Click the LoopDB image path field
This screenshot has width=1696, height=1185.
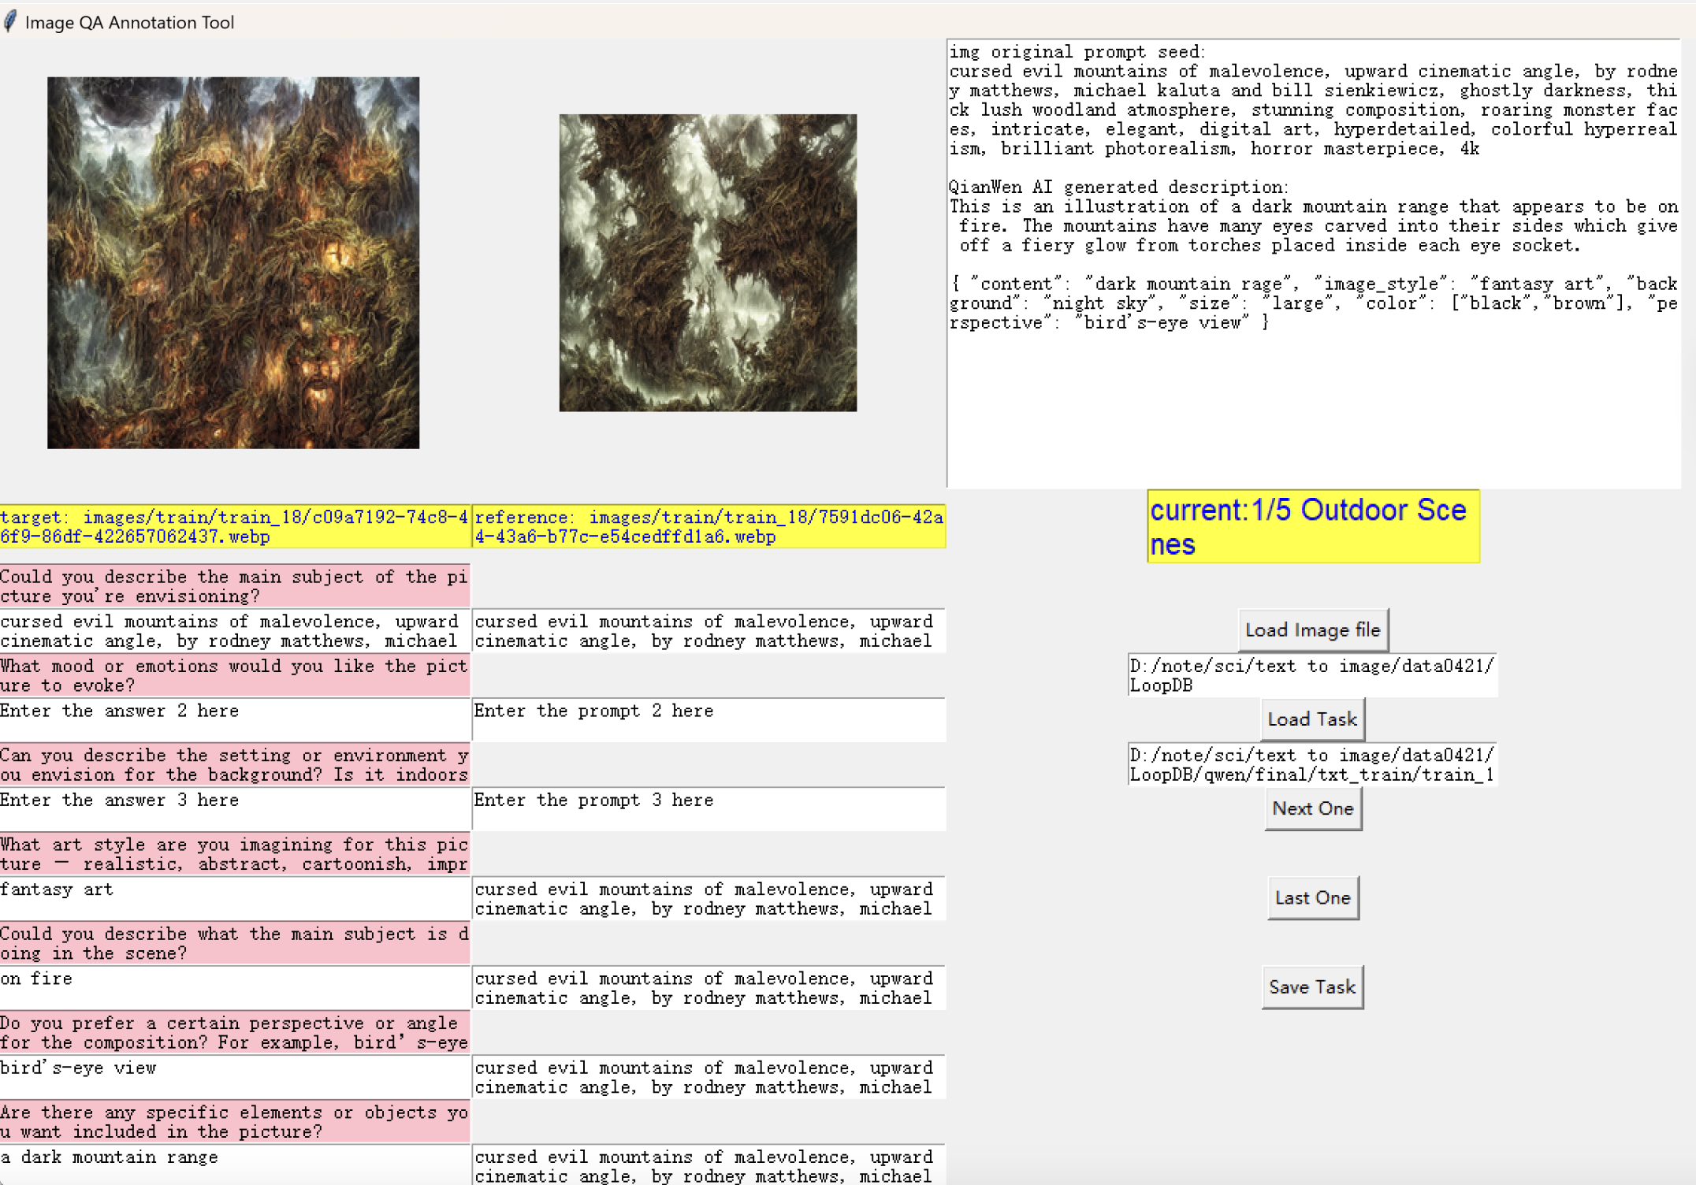(1312, 675)
